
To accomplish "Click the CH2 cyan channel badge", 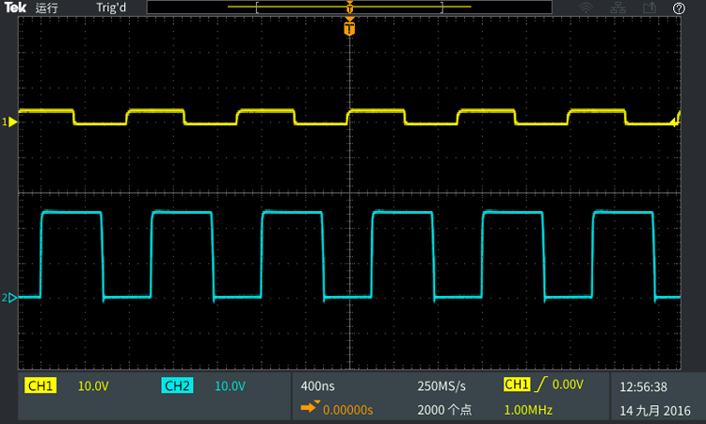I will point(177,385).
